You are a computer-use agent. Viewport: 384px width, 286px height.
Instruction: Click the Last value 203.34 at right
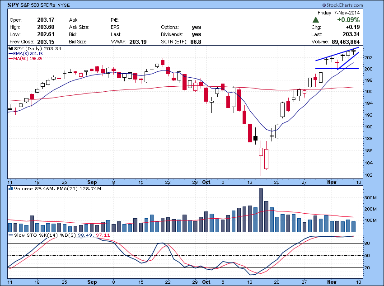[351, 34]
